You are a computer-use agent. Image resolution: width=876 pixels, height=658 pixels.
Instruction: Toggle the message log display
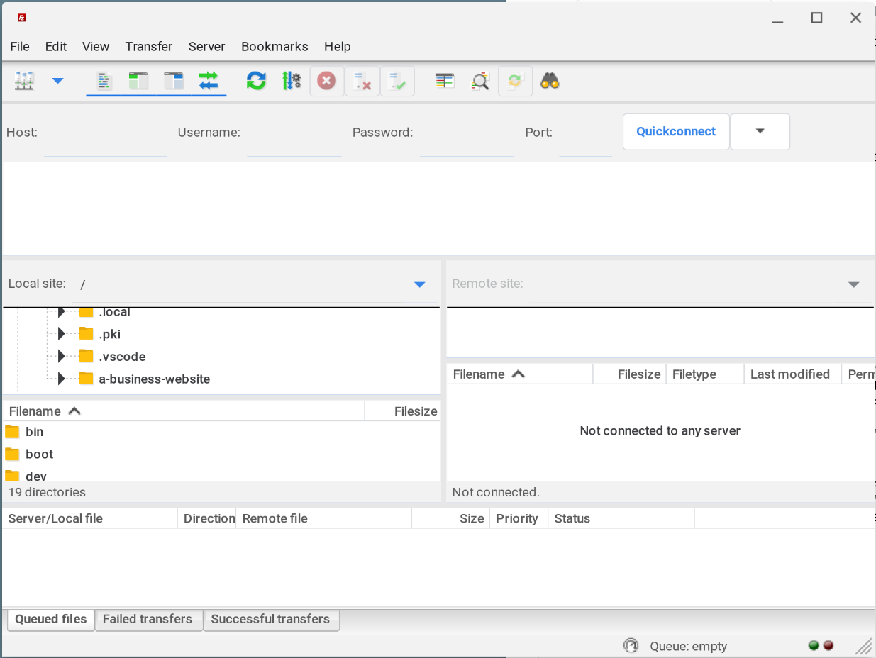pyautogui.click(x=104, y=81)
